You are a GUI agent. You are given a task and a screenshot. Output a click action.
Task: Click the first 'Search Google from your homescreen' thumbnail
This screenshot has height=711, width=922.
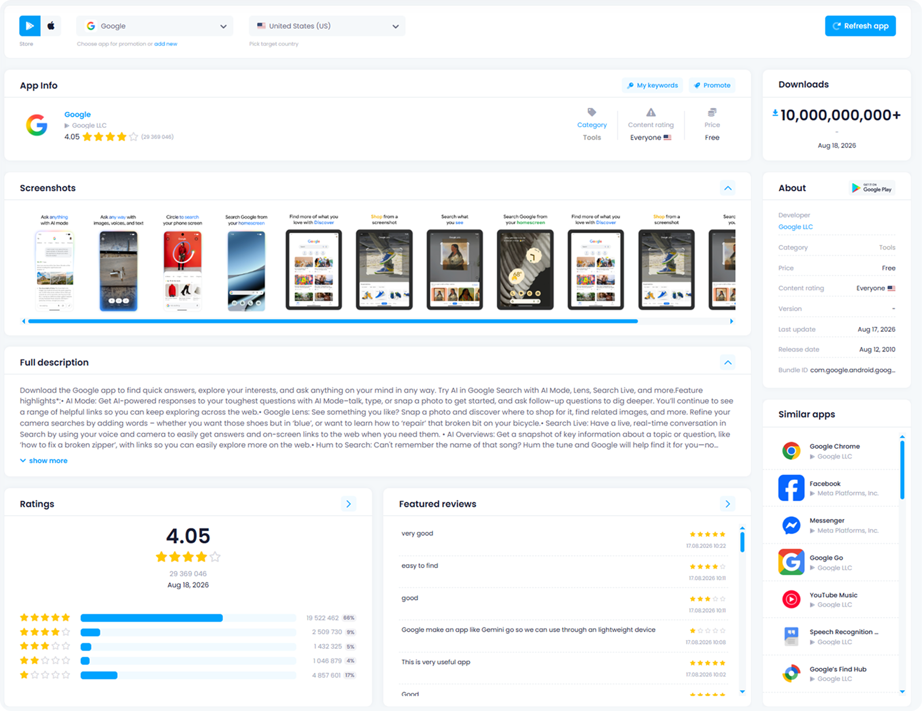246,263
